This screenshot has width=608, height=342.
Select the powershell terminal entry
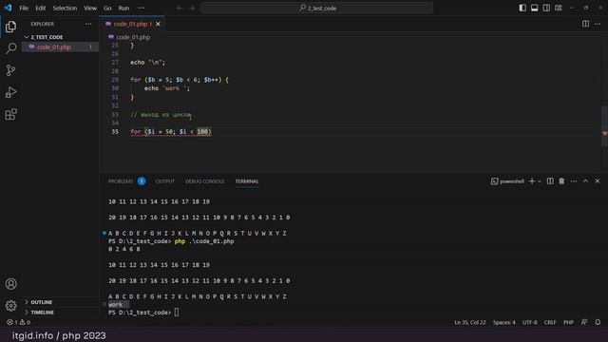pyautogui.click(x=507, y=181)
